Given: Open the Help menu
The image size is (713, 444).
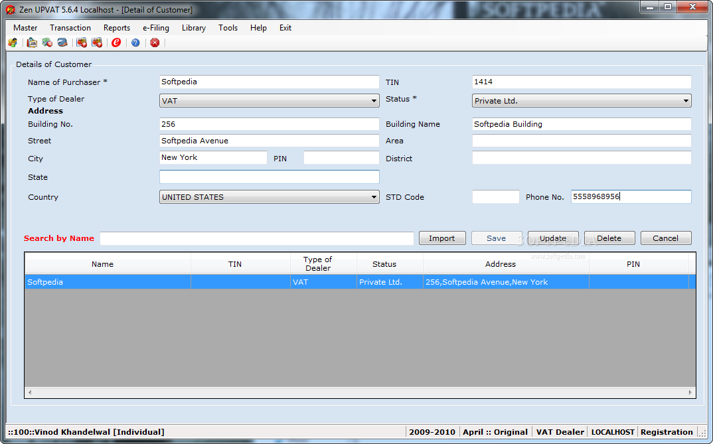Looking at the screenshot, I should coord(258,28).
